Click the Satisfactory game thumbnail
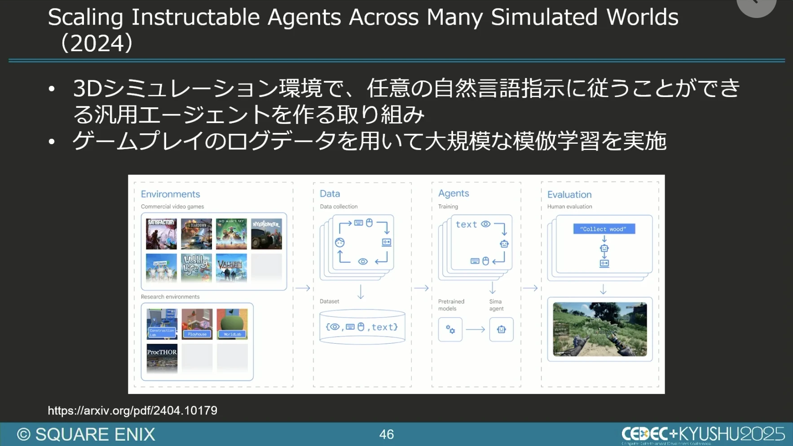793x446 pixels. point(161,234)
